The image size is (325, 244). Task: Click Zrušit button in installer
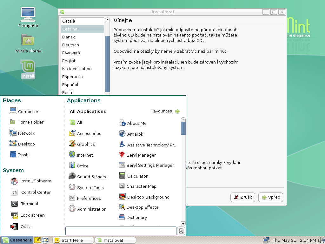[243, 197]
